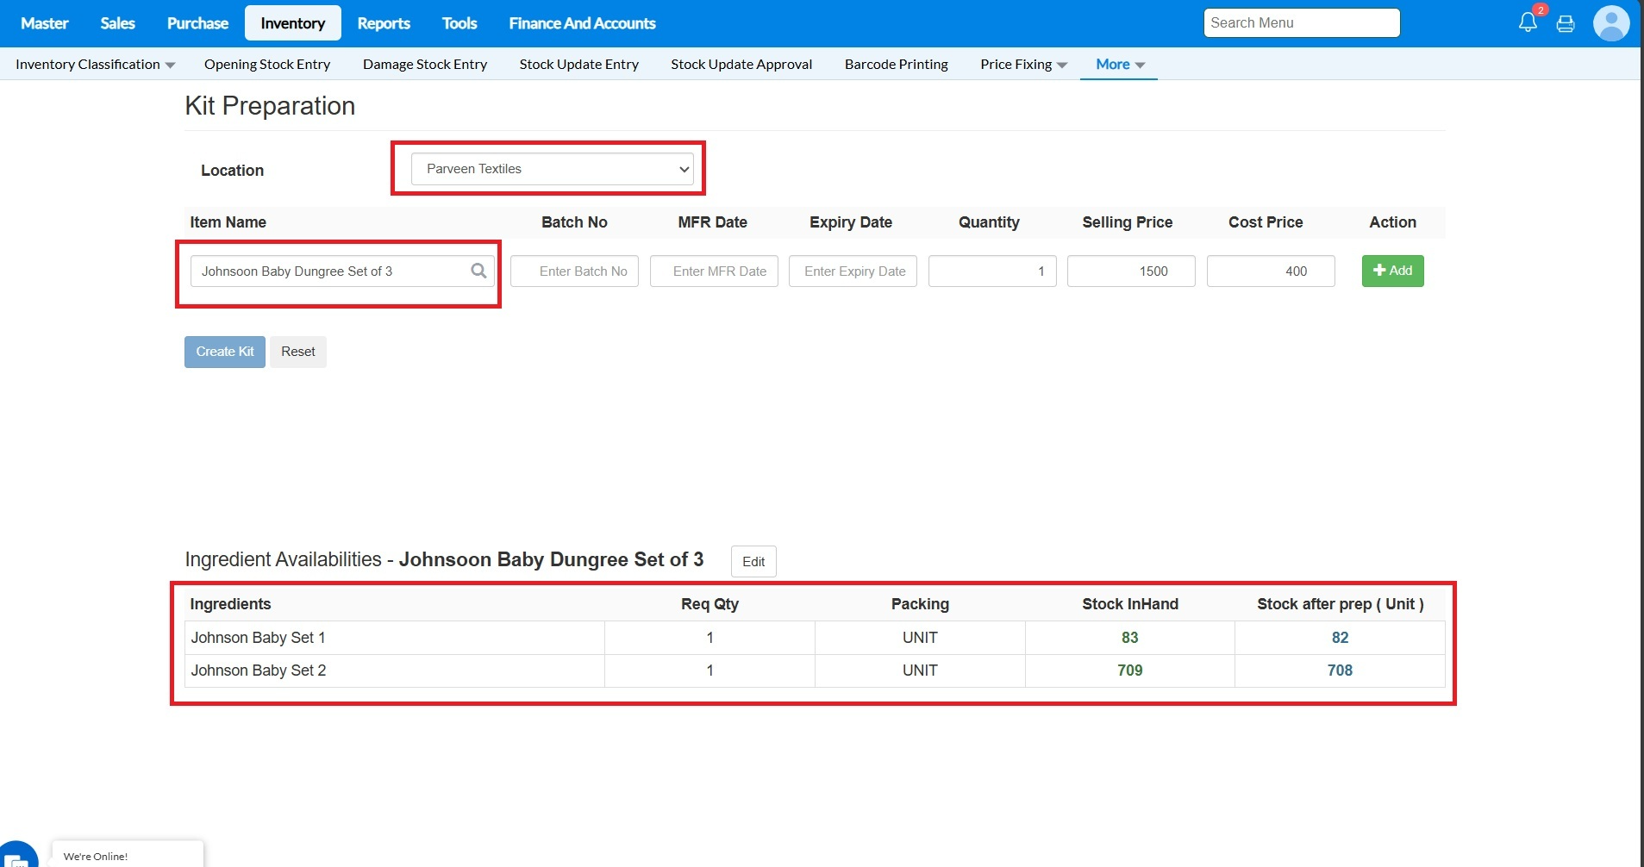Open the chat widget icon
The width and height of the screenshot is (1644, 867).
pos(17,856)
